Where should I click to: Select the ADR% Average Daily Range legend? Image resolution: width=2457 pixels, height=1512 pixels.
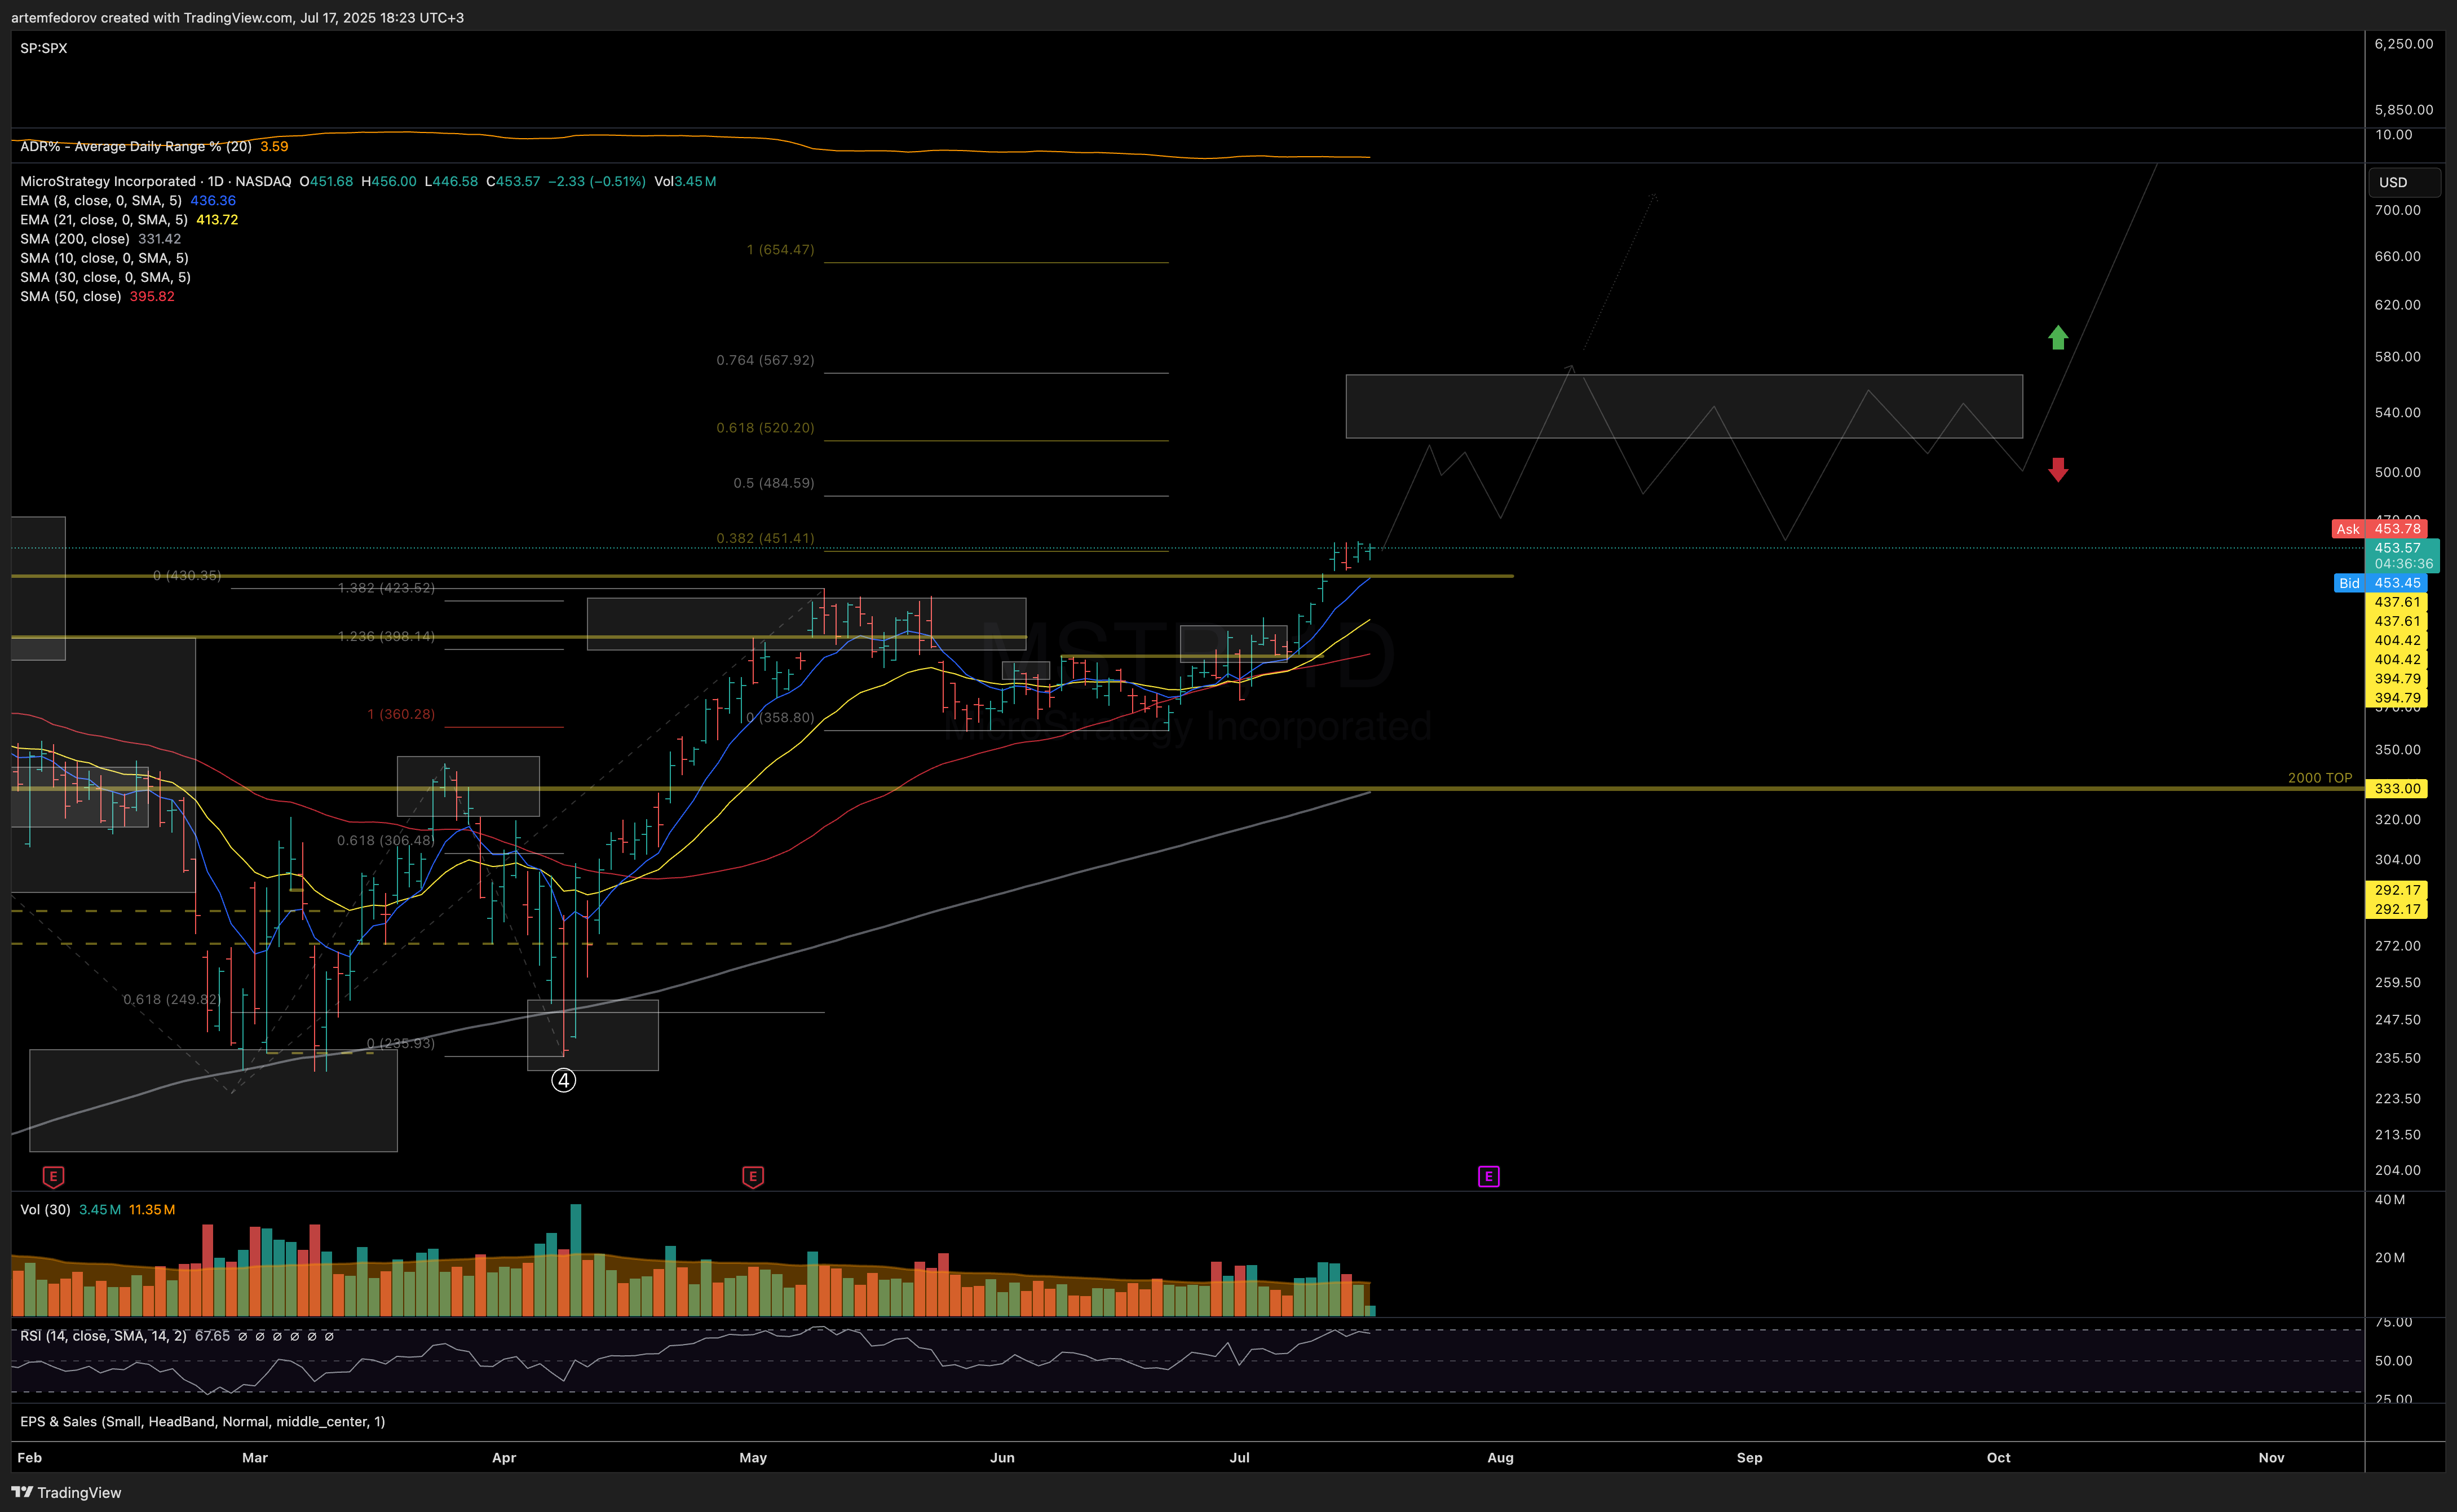coord(136,146)
